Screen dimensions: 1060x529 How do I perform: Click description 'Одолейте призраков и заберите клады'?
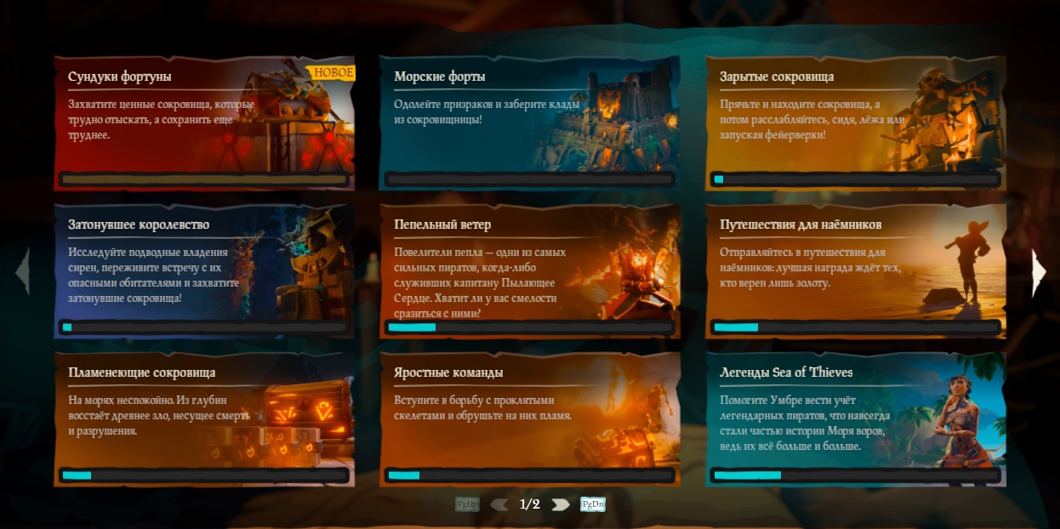tap(487, 111)
